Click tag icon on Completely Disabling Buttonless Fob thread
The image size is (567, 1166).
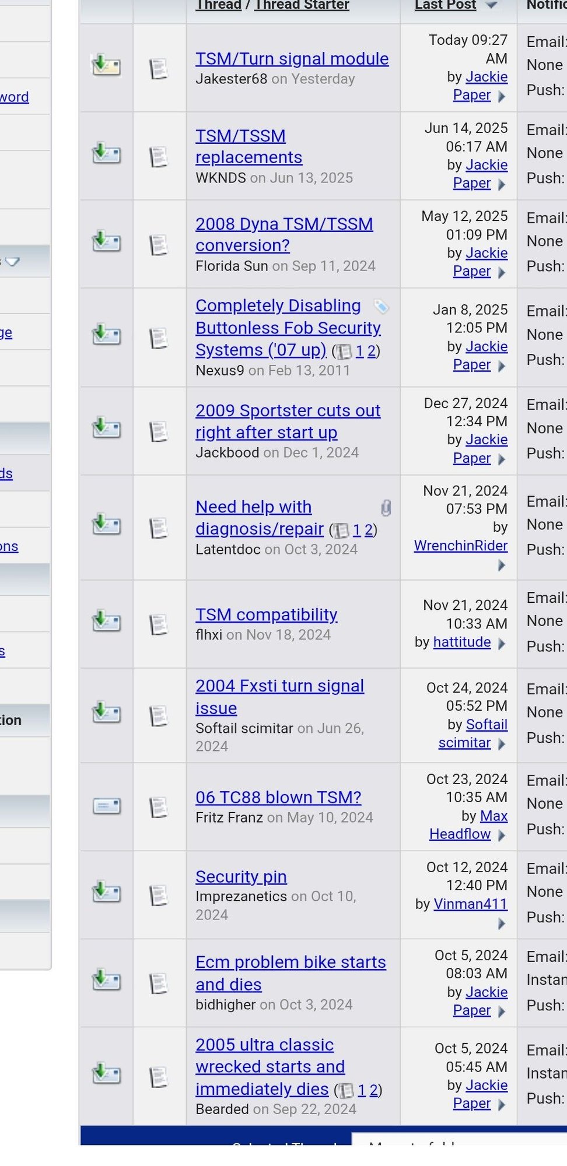click(381, 306)
